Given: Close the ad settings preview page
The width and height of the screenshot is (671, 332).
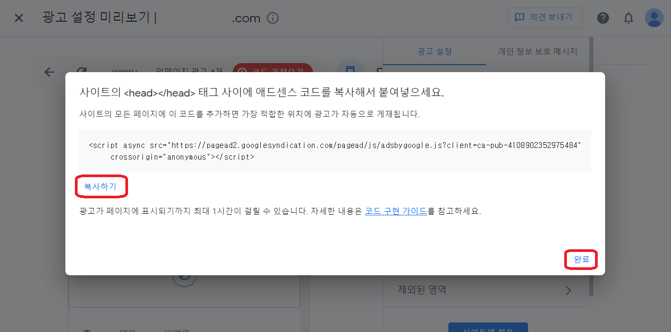Looking at the screenshot, I should [19, 18].
